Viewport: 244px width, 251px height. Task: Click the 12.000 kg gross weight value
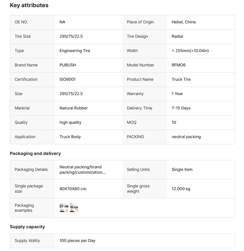(181, 189)
